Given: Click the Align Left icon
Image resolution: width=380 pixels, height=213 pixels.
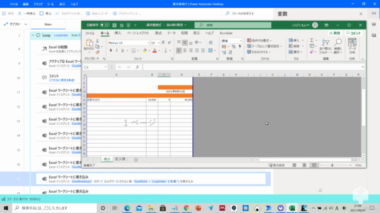Looking at the screenshot, I should [179, 50].
